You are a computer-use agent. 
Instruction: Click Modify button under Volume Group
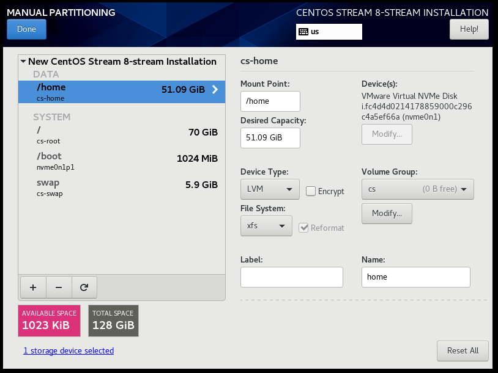(x=387, y=214)
